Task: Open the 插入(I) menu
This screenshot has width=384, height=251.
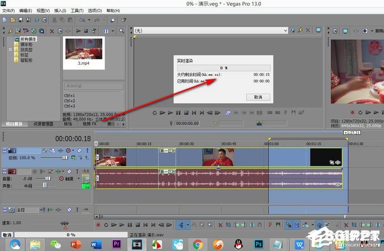Action: coord(60,11)
